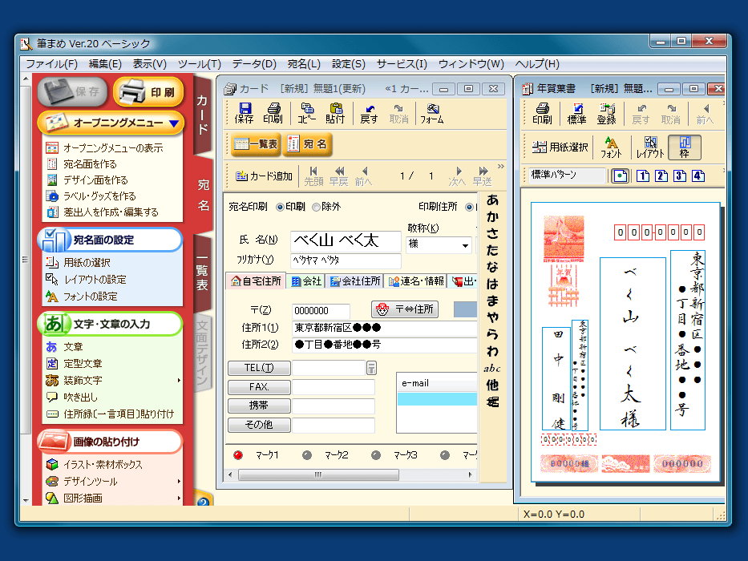Click the 〒⇔住所 postal lookup button

coord(405,309)
